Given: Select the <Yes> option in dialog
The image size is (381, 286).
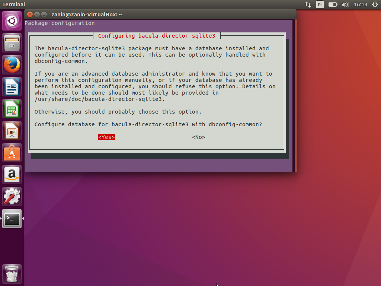Looking at the screenshot, I should pyautogui.click(x=106, y=137).
